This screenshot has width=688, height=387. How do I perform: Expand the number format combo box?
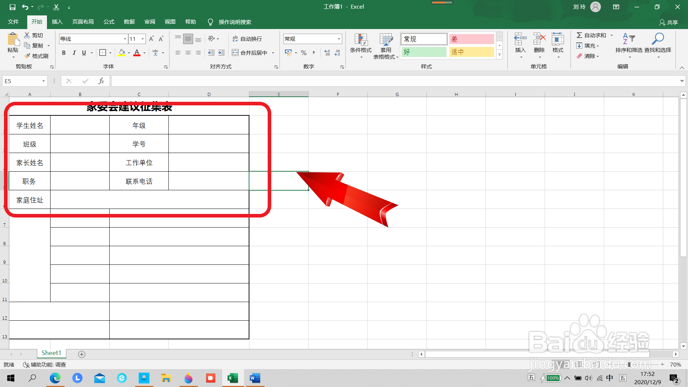coord(339,39)
